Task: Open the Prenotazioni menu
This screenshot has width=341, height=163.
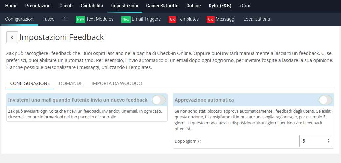Action: [x=39, y=6]
